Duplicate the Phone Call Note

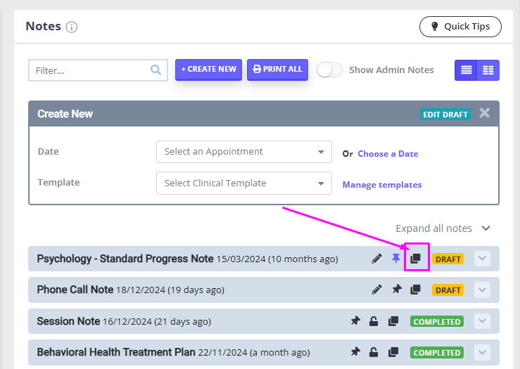coord(416,290)
